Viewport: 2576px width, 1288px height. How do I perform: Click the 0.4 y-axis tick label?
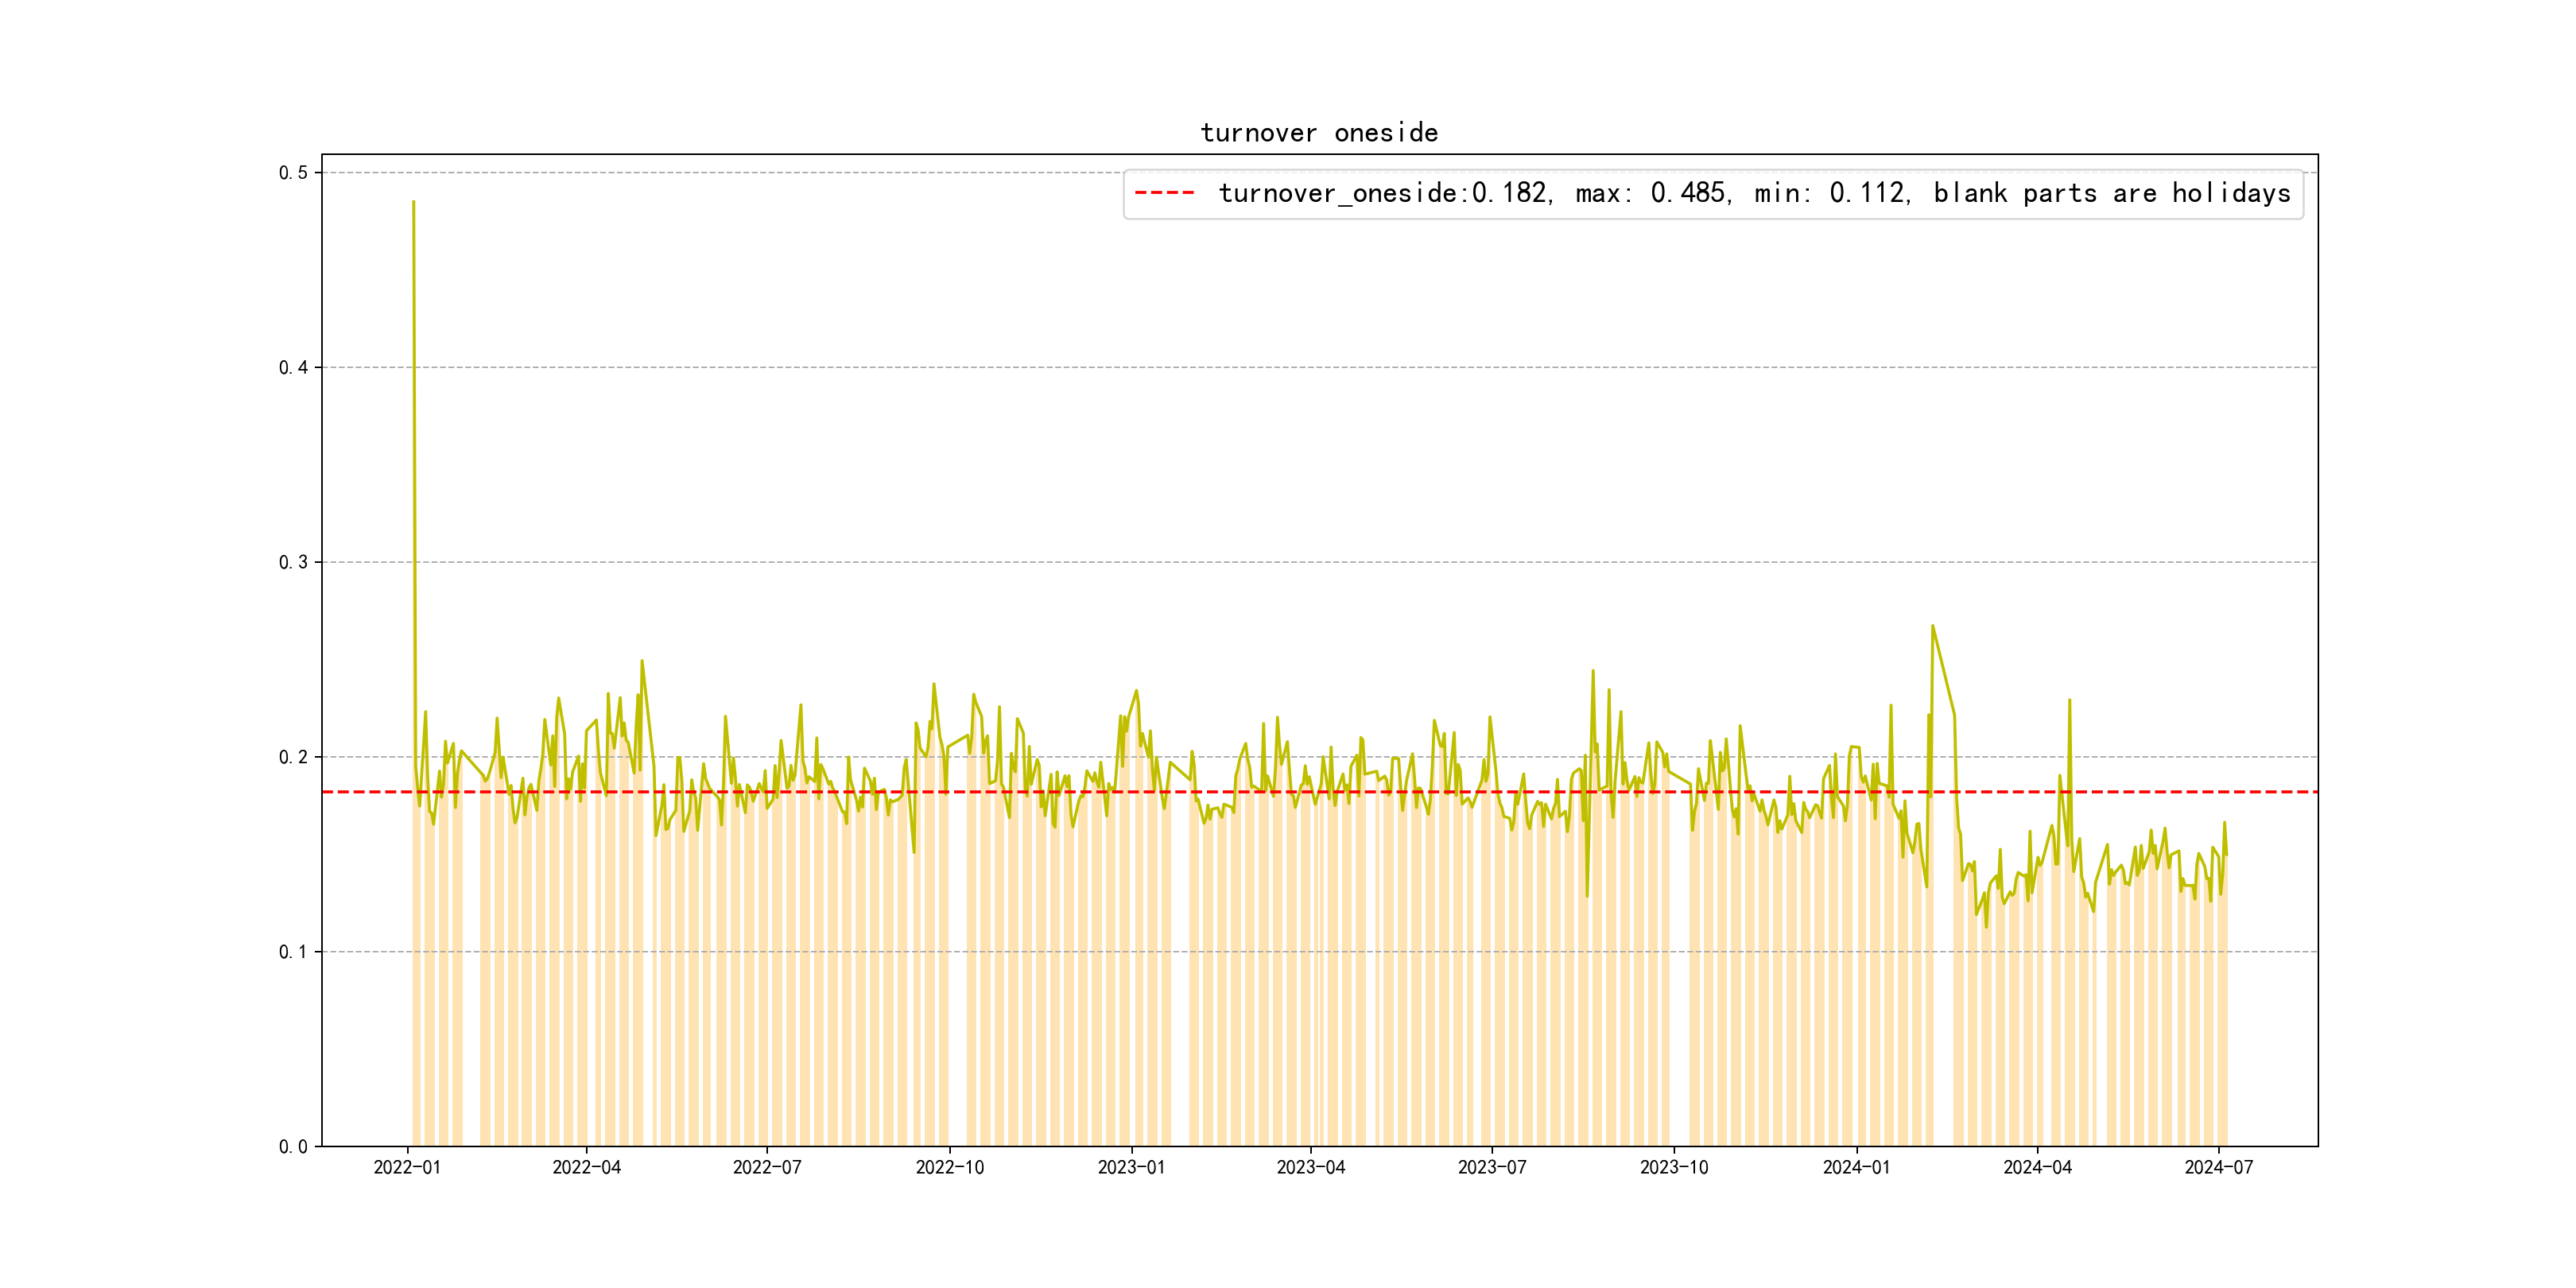(293, 368)
